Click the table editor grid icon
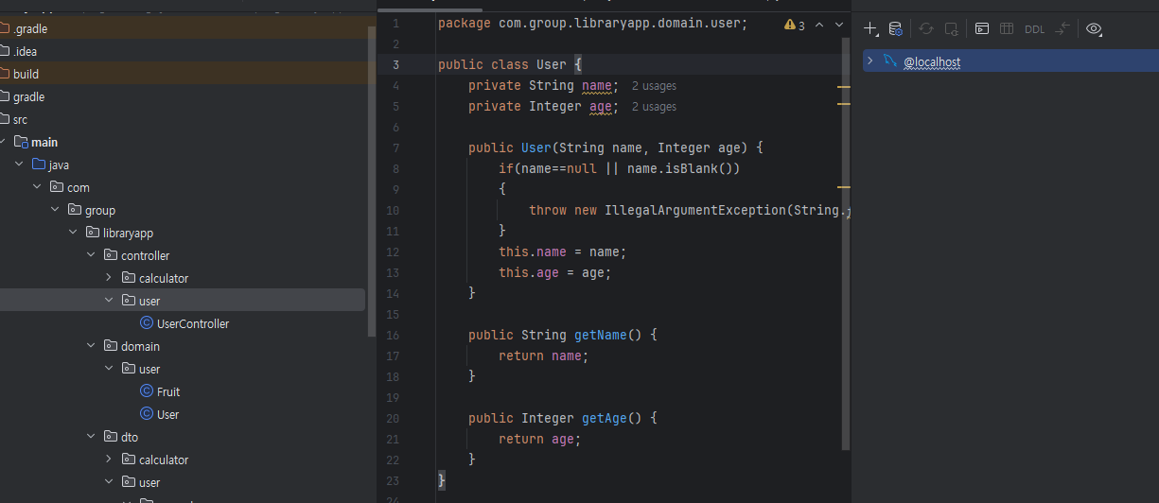This screenshot has height=503, width=1159. click(x=1008, y=28)
